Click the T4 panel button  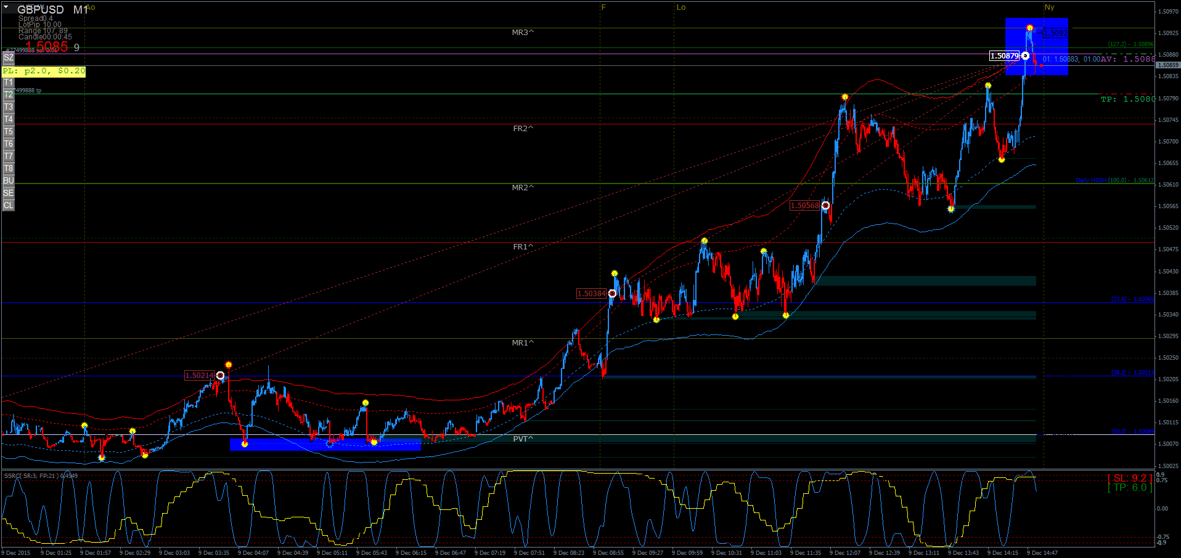point(9,119)
